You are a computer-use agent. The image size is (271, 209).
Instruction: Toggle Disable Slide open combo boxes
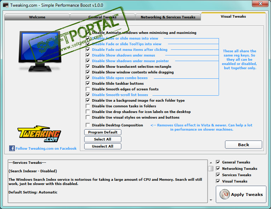coord(88,78)
